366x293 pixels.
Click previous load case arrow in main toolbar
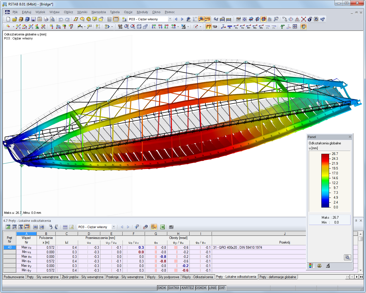pos(176,19)
